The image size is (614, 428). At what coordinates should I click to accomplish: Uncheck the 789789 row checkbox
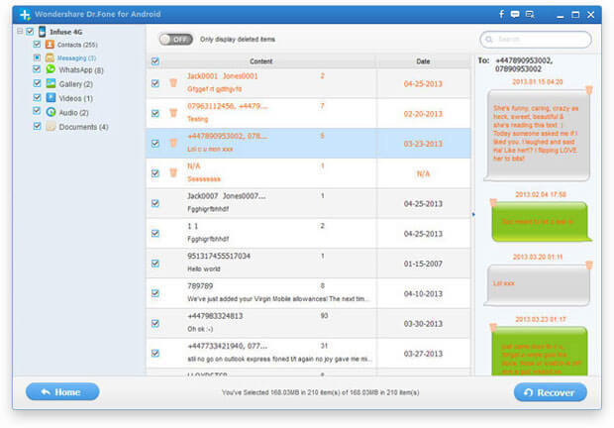pos(155,293)
